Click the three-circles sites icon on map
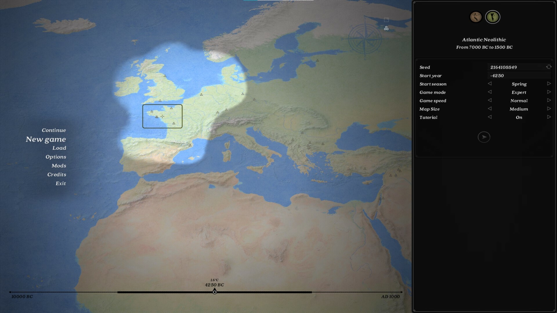The width and height of the screenshot is (557, 313). click(386, 28)
